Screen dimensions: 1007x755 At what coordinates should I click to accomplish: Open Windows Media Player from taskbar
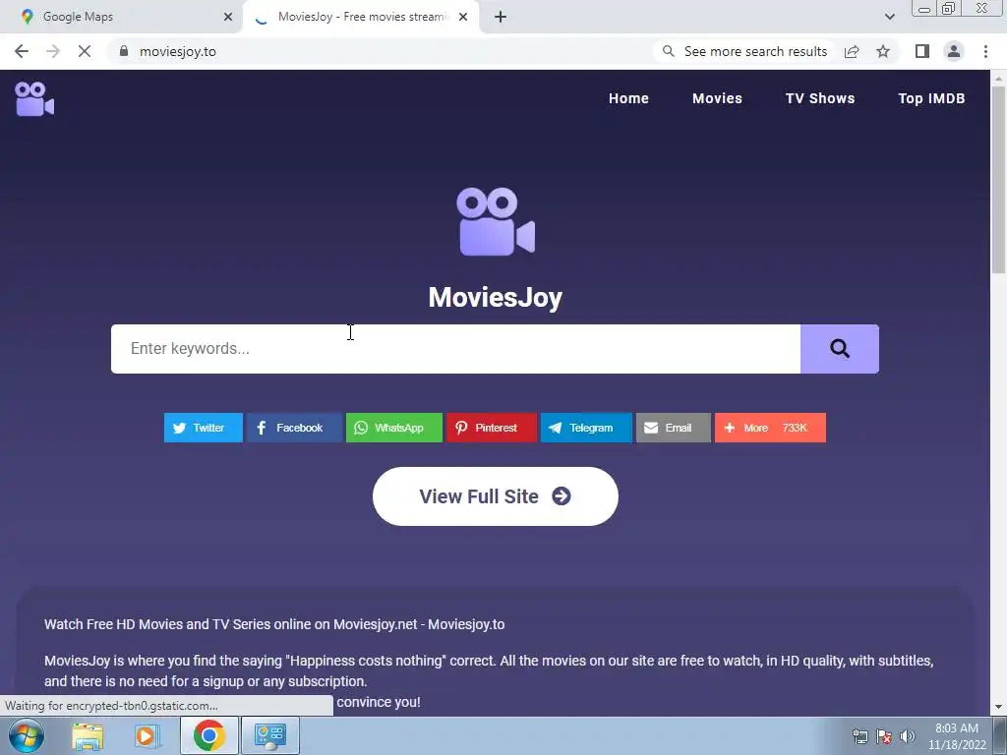[147, 735]
